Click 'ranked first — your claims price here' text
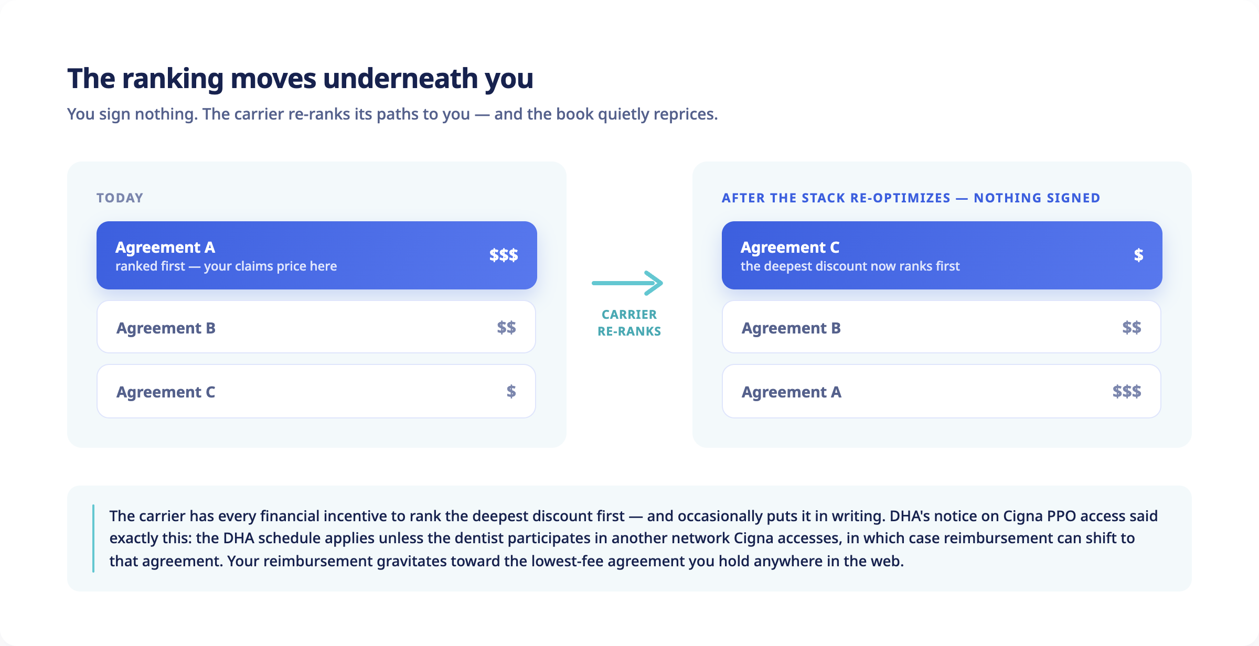Image resolution: width=1259 pixels, height=646 pixels. pyautogui.click(x=226, y=266)
